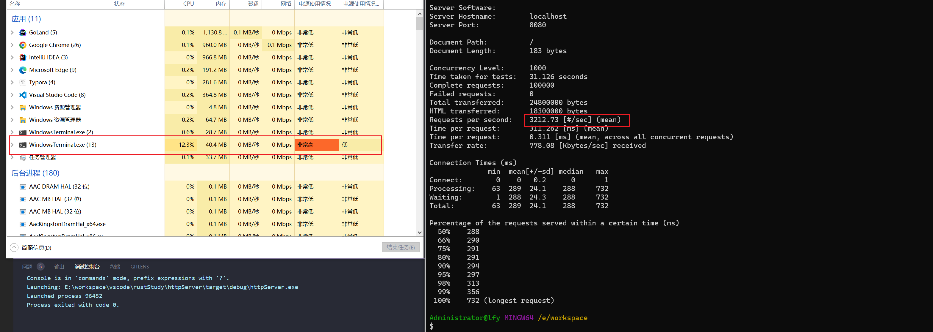
Task: Click the Visual Studio Code process icon
Action: (x=23, y=95)
